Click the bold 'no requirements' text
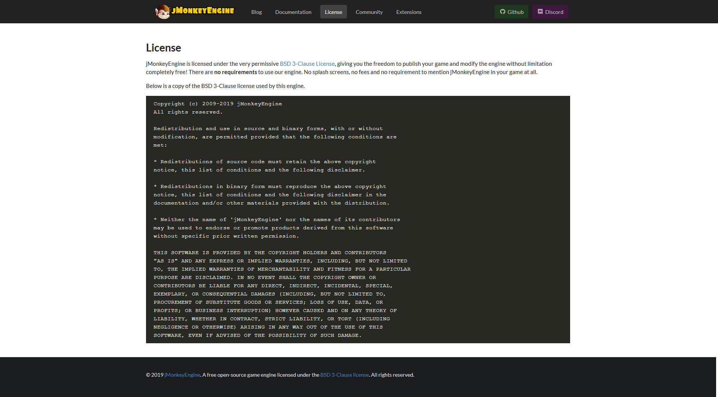The height and width of the screenshot is (397, 718). click(236, 72)
